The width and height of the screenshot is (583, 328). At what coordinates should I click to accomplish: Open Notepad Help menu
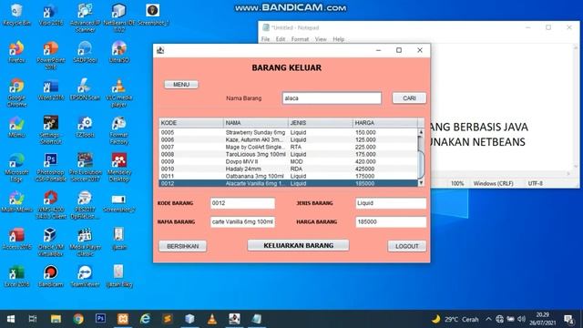[x=338, y=39]
